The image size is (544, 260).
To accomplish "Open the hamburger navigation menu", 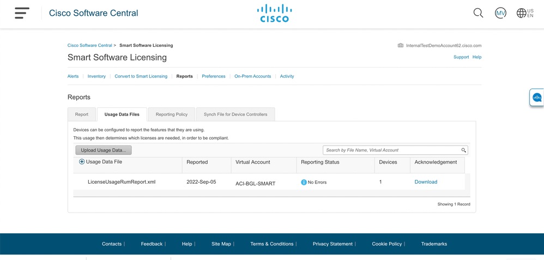I will pyautogui.click(x=22, y=13).
